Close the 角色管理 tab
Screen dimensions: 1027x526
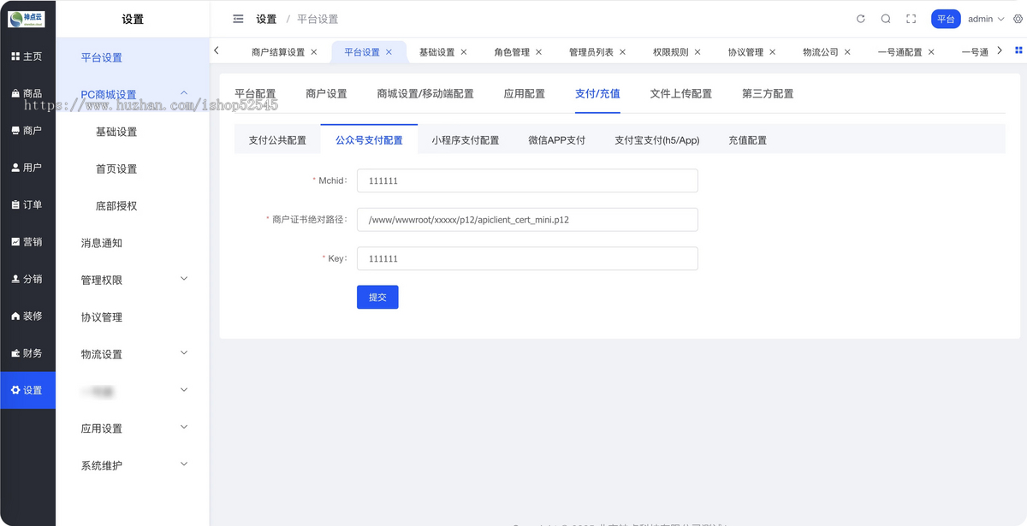(x=539, y=52)
